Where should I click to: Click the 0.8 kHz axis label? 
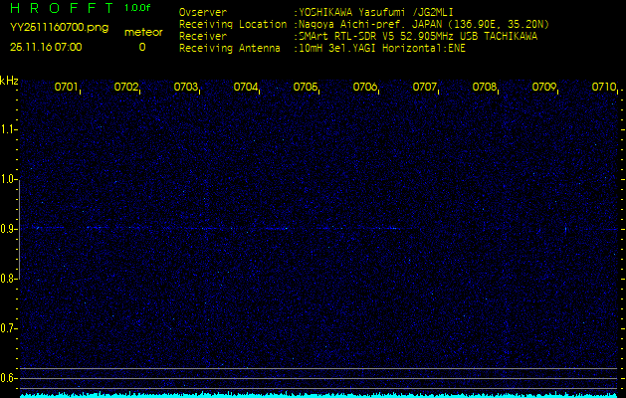[x=8, y=279]
